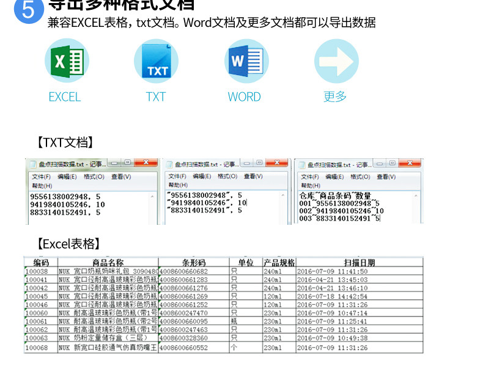Open 查看(V) menu in third Notepad window
The height and width of the screenshot is (391, 483).
pyautogui.click(x=386, y=177)
